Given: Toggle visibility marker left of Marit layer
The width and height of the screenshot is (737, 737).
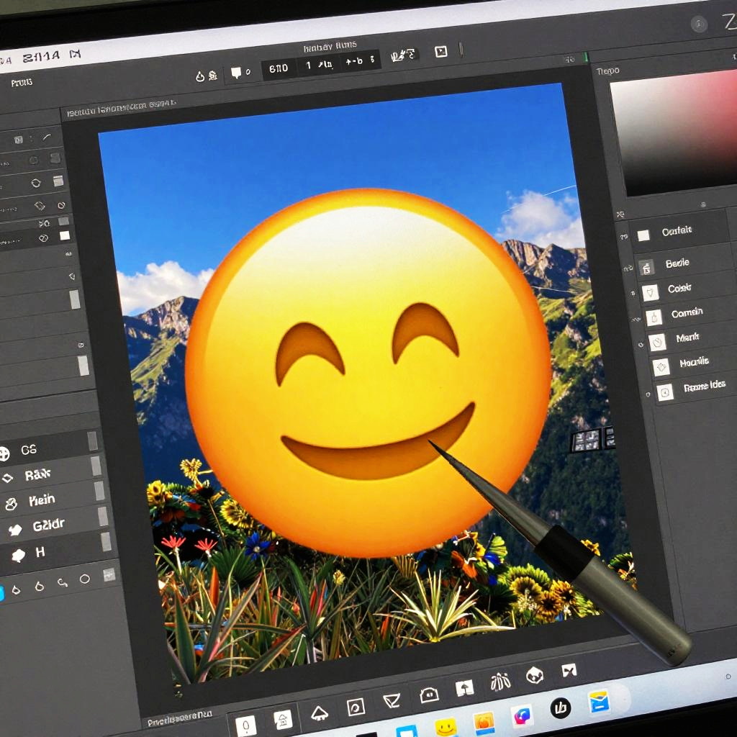Looking at the screenshot, I should pos(641,345).
